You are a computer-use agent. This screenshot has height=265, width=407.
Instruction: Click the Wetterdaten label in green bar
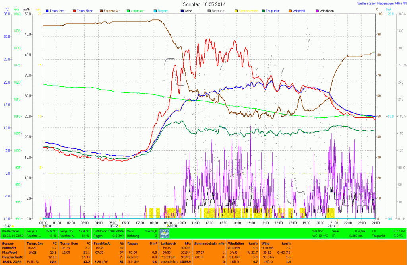coord(11,231)
